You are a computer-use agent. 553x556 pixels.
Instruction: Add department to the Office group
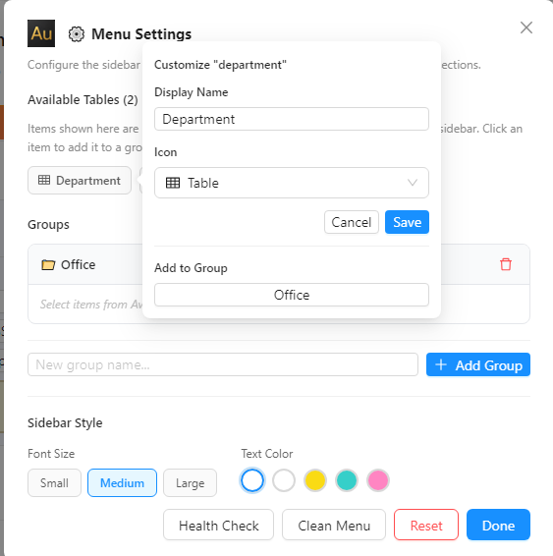tap(292, 295)
